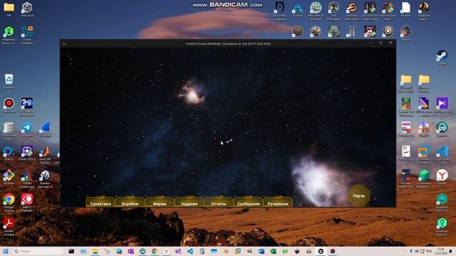
Task: Open the MATLAB desktop shortcut
Action: [45, 155]
